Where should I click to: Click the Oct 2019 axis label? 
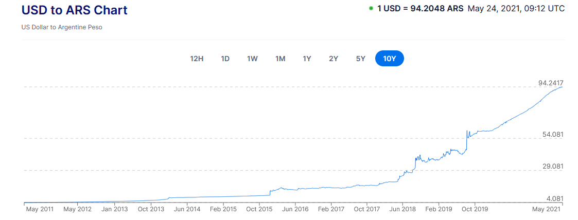(x=474, y=209)
